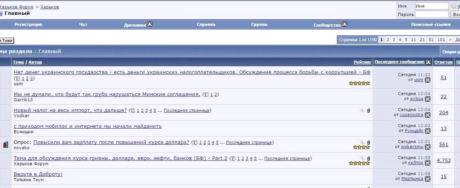Image resolution: width=460 pixels, height=188 pixels.
Task: Click five-star rating of Харьков Форум thread
Action: [359, 163]
